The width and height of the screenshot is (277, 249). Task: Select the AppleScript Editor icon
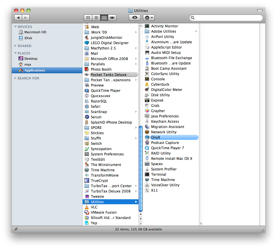(x=147, y=47)
